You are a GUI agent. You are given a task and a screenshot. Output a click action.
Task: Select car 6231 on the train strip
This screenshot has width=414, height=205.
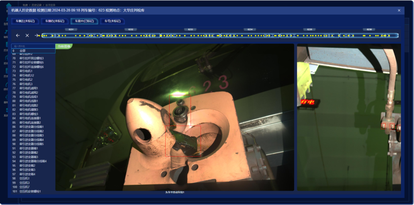71,36
